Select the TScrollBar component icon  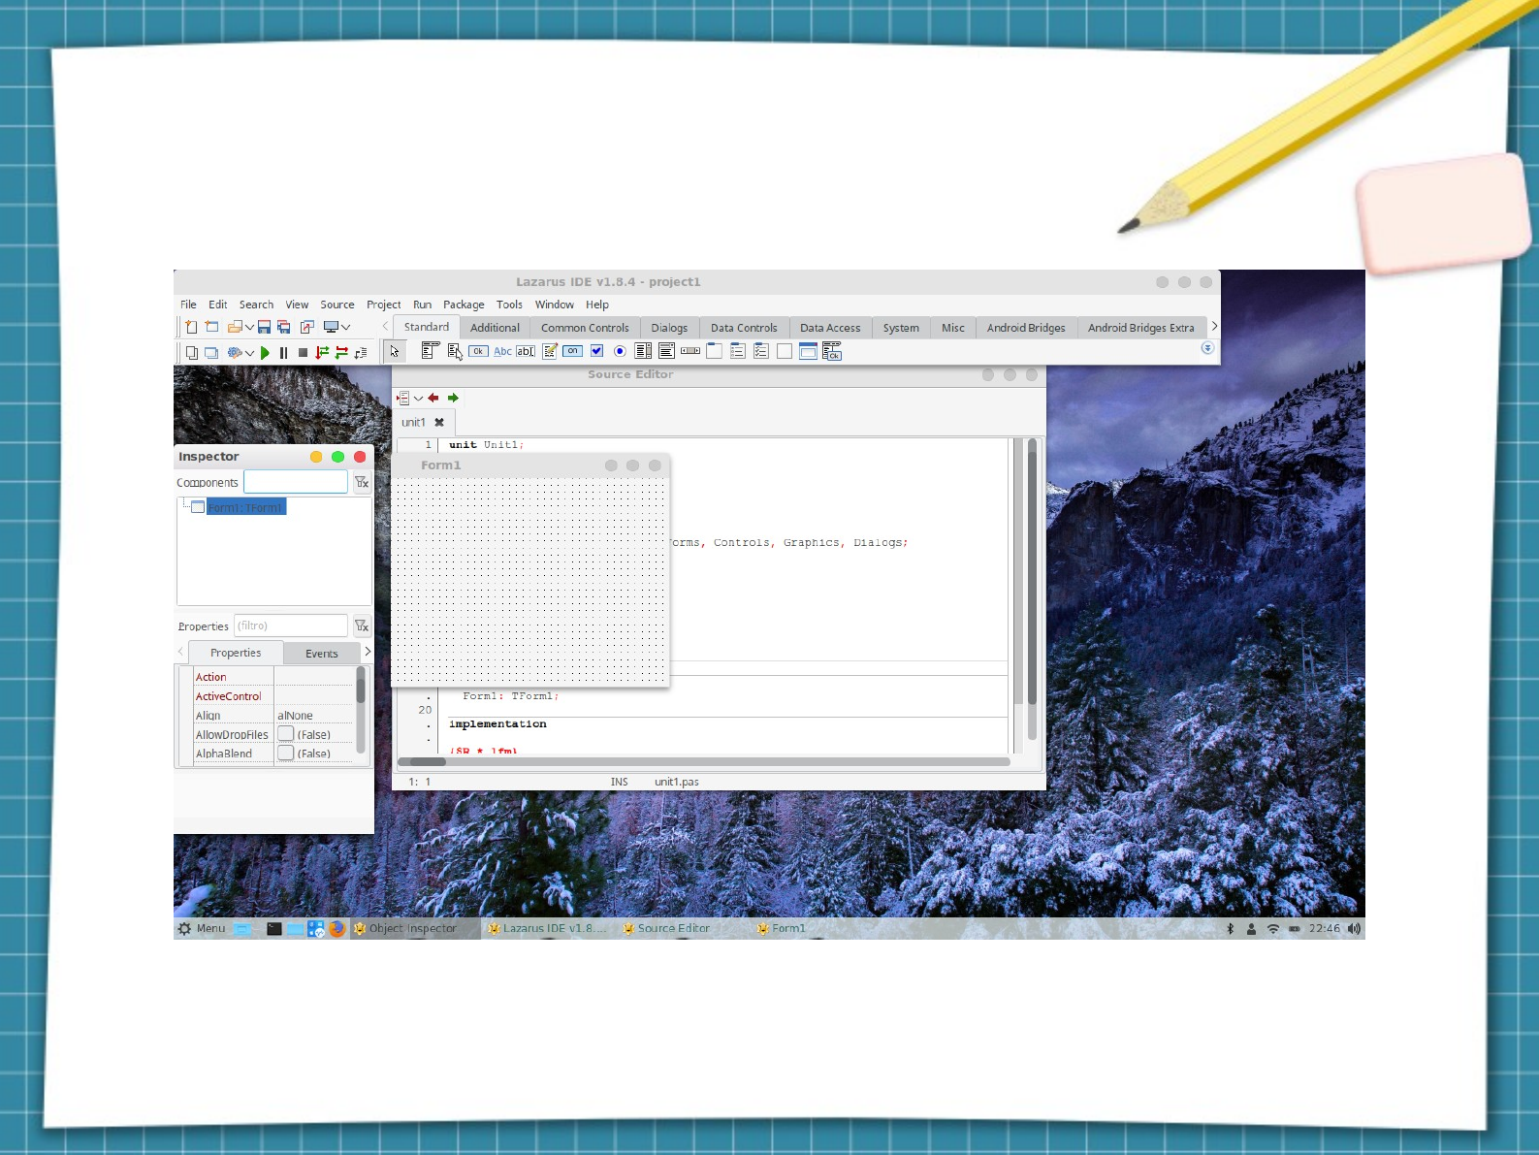690,351
